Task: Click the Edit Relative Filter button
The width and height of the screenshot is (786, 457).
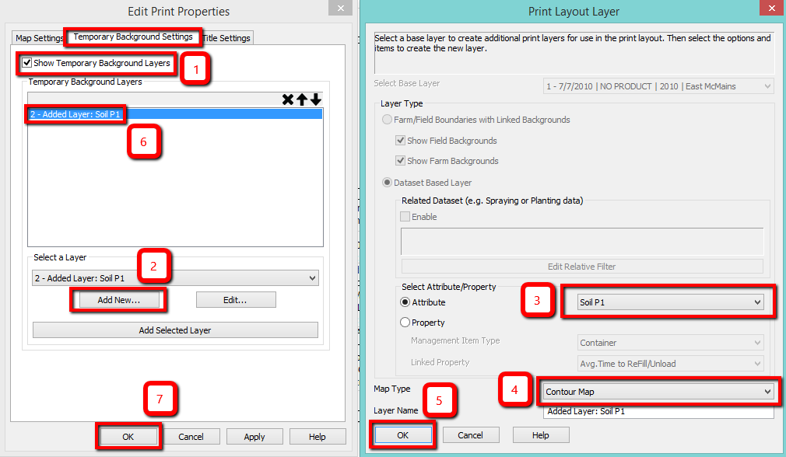Action: click(582, 267)
